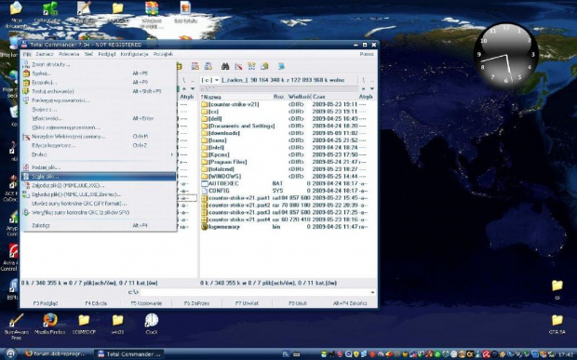Sort right panel by Czas column
Viewport: 577px width, 360px height.
pyautogui.click(x=334, y=97)
